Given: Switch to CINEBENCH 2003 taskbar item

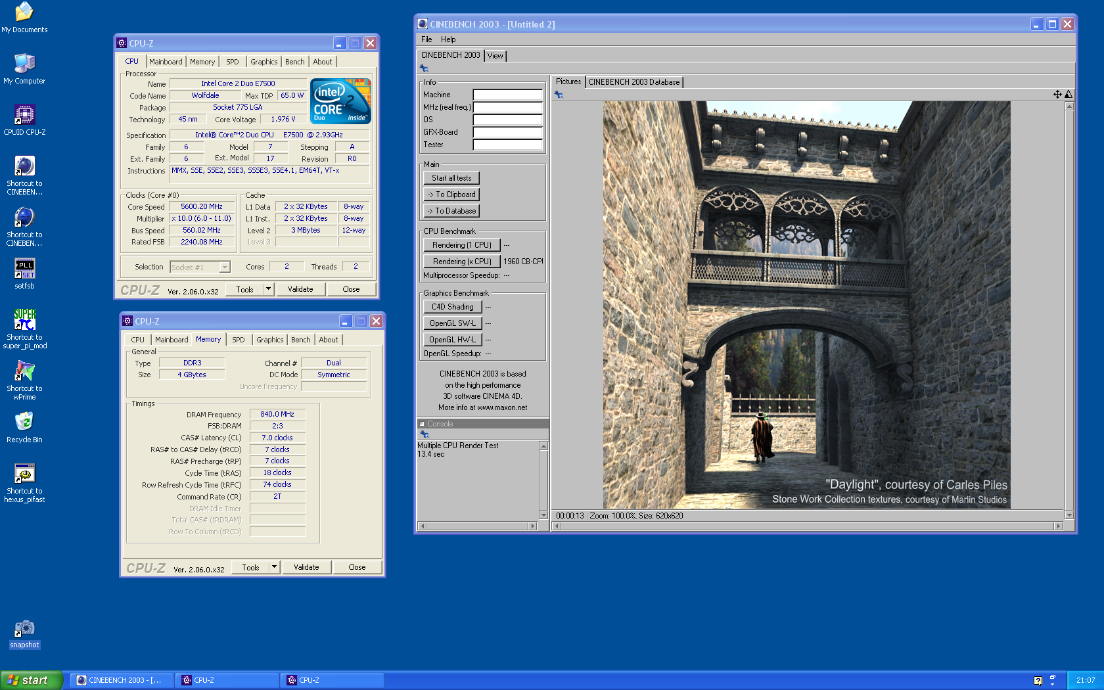Looking at the screenshot, I should pyautogui.click(x=122, y=680).
